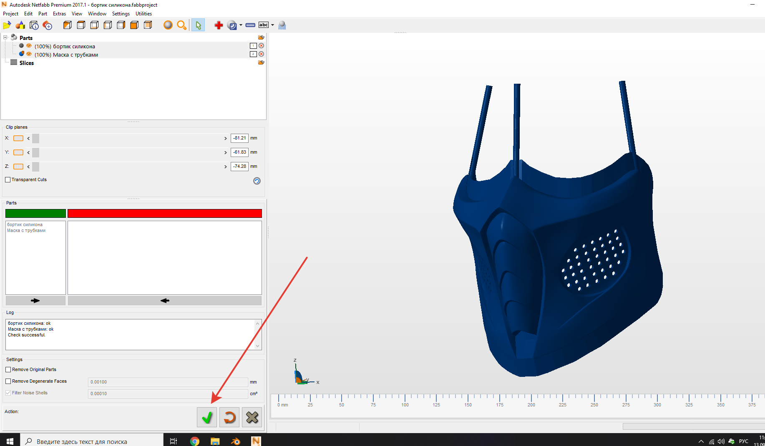Click the orange-ringed sphere zoom icon
The image size is (765, 446).
click(168, 25)
